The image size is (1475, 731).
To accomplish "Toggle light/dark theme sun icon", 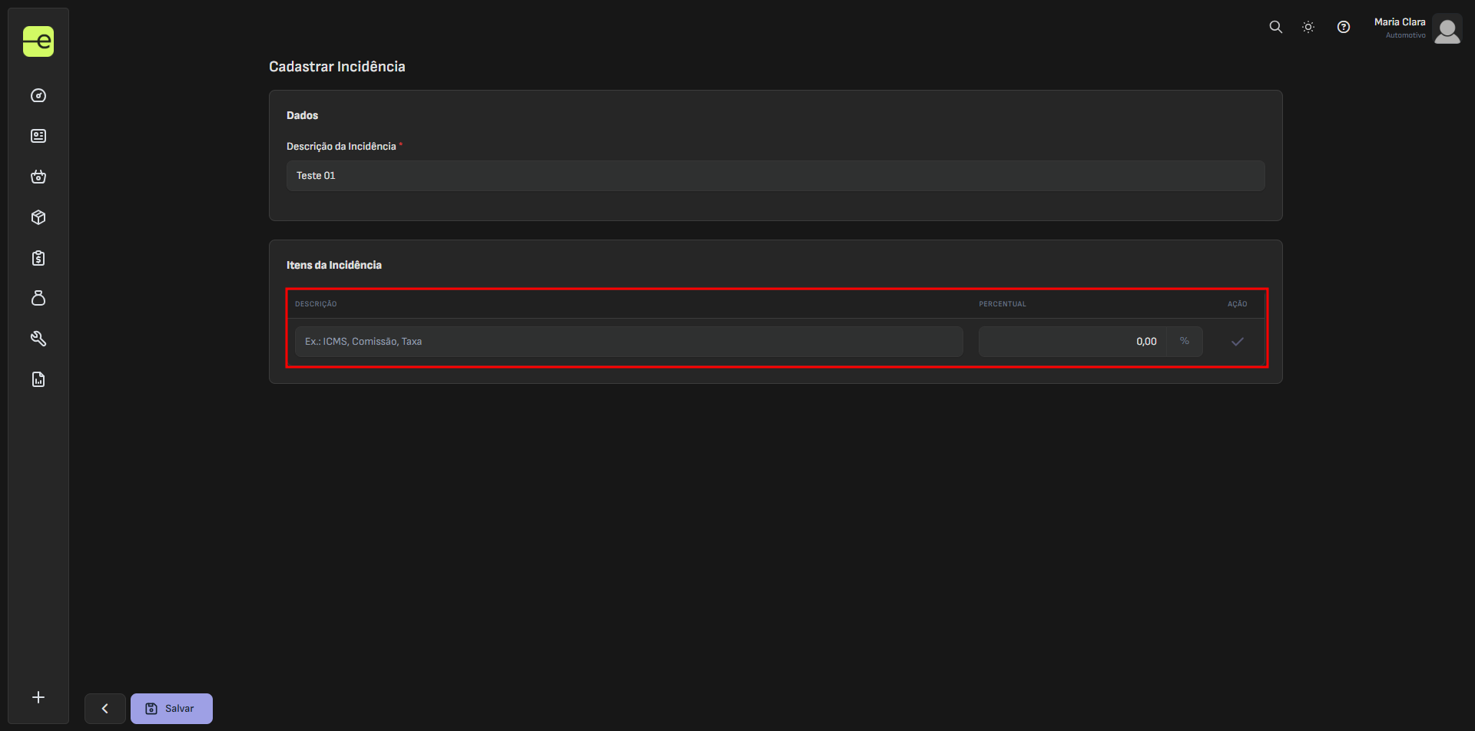I will (1308, 27).
